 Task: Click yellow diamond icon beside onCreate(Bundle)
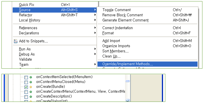[31, 87]
